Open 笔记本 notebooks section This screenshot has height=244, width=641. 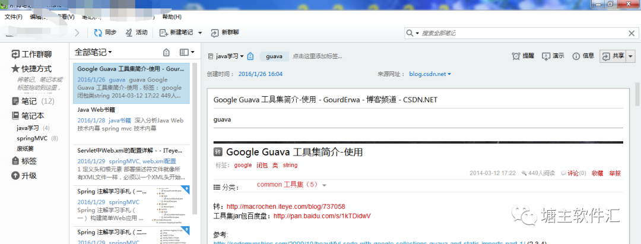(x=28, y=115)
